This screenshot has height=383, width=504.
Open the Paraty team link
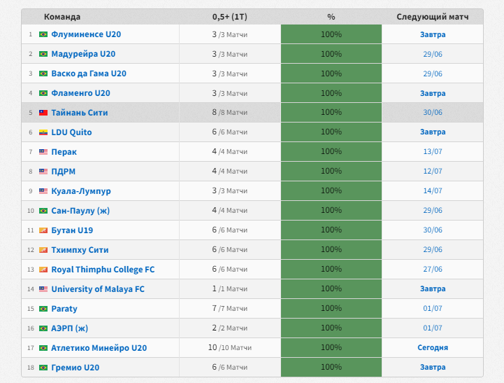point(64,309)
